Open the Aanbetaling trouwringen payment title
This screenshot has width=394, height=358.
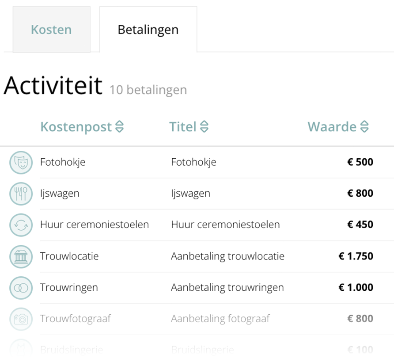point(227,288)
